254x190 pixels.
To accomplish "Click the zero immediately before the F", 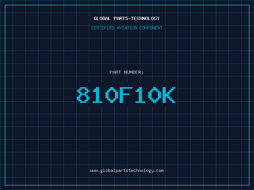I will click(x=112, y=95).
